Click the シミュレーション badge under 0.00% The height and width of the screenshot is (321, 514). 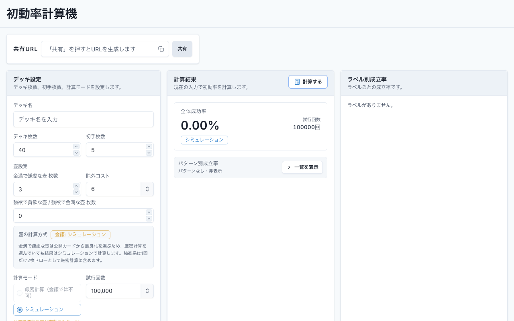[x=204, y=140]
